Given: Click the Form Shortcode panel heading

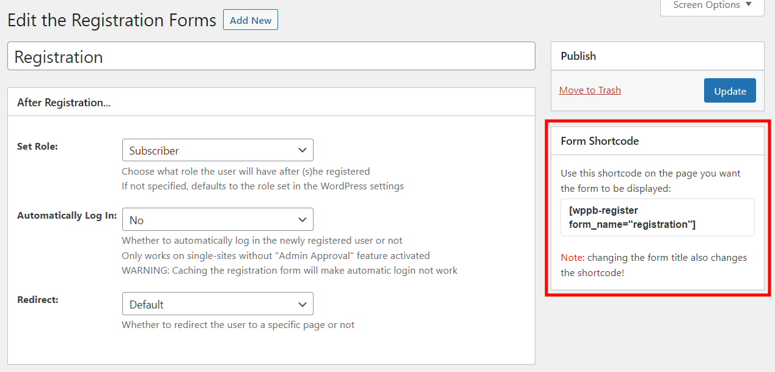Looking at the screenshot, I should click(x=600, y=141).
